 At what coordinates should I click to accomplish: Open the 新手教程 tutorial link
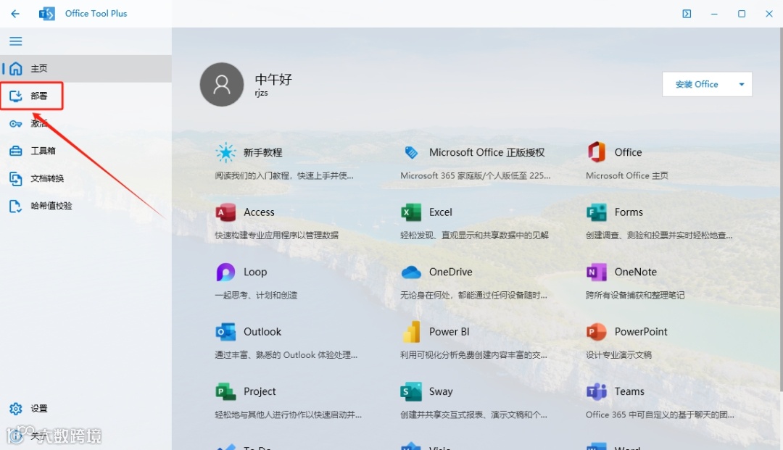point(262,152)
